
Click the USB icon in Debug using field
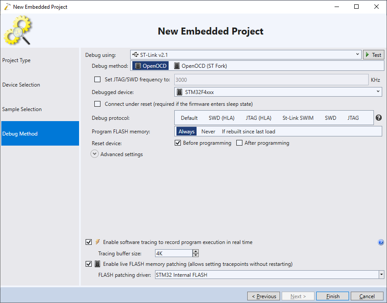[x=135, y=54]
